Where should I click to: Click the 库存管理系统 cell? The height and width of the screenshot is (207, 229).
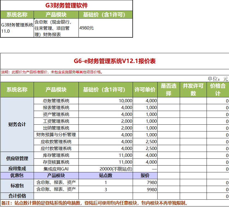pyautogui.click(x=56, y=155)
